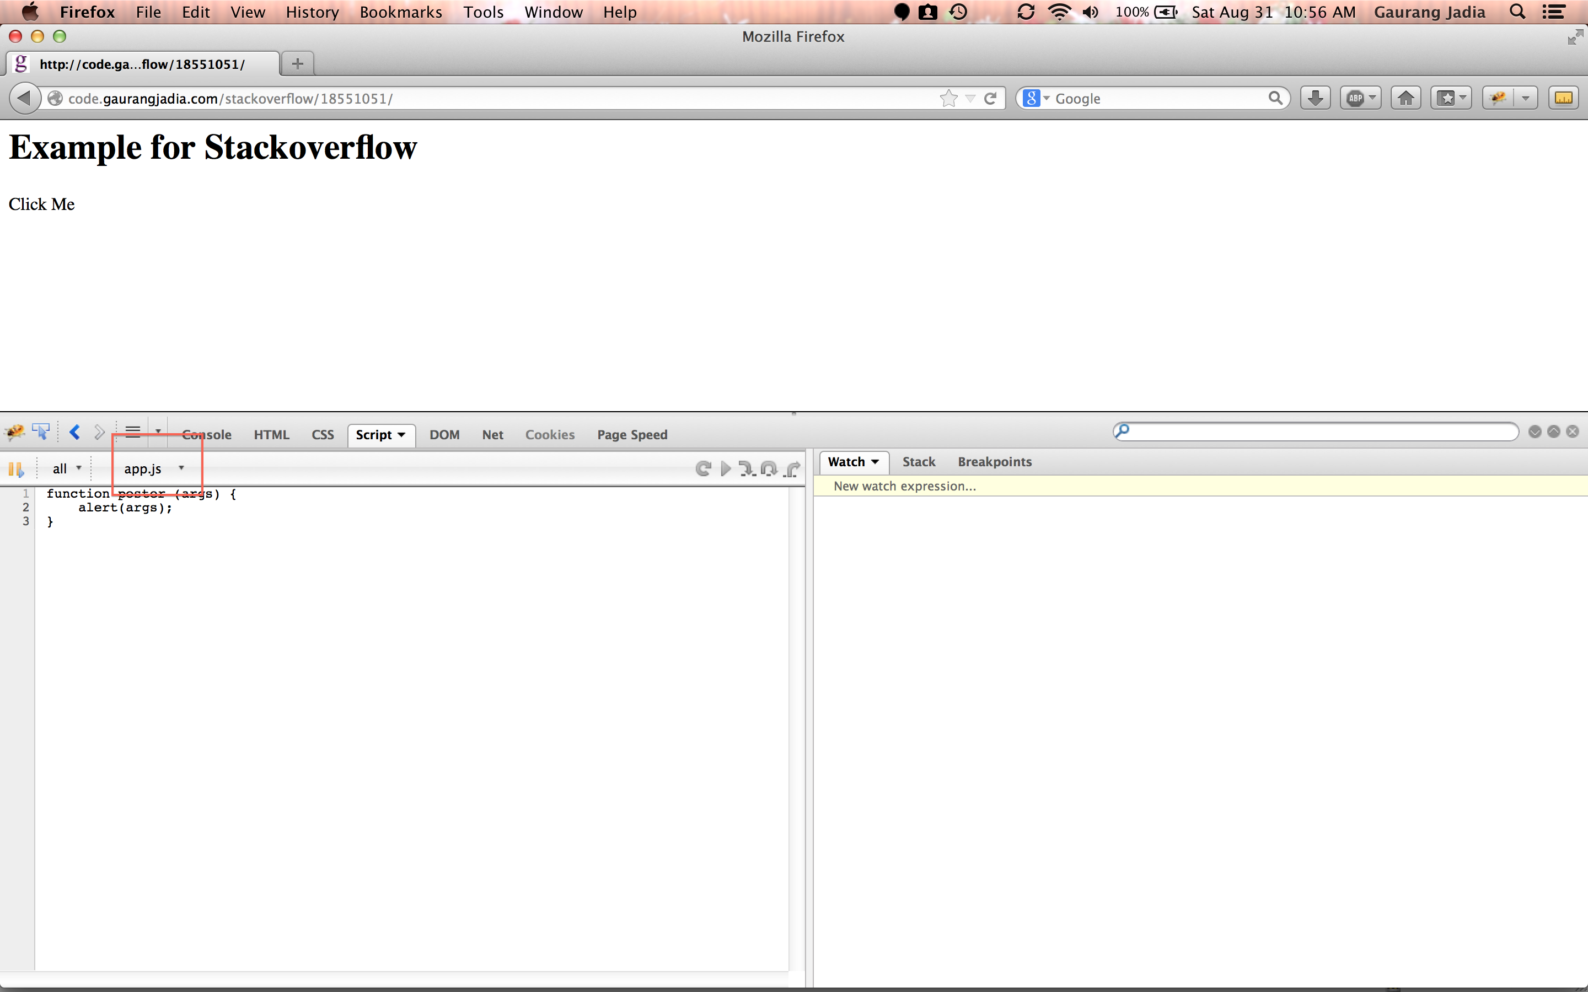Click the New watch expression field

905,486
